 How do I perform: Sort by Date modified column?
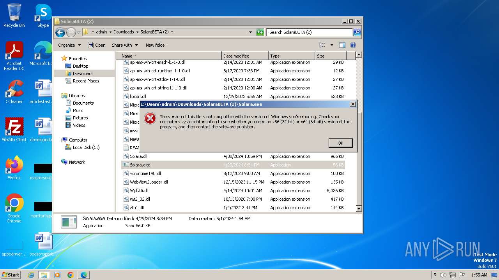coord(245,56)
